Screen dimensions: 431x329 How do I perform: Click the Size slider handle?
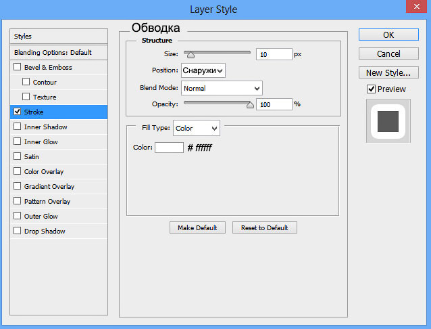click(191, 55)
